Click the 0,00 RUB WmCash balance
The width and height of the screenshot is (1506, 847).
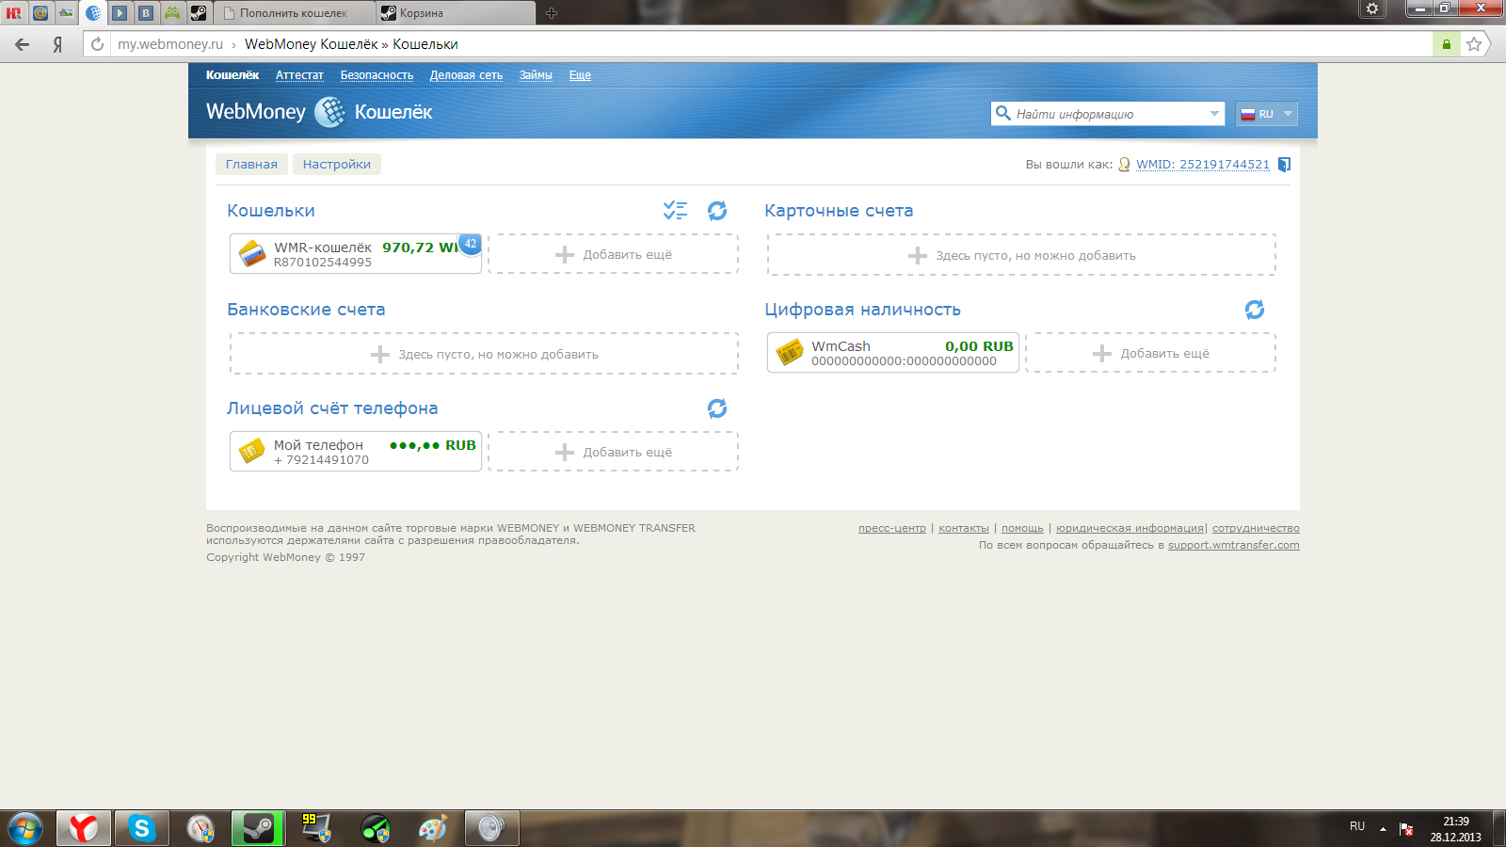pos(979,346)
